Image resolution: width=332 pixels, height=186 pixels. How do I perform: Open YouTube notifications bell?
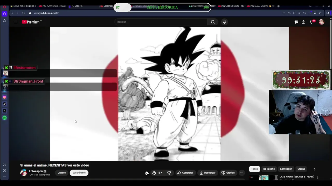point(312,22)
